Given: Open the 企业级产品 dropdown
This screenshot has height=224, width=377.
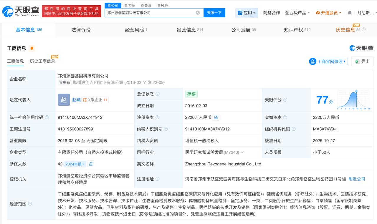Looking at the screenshot, I should click(295, 13).
